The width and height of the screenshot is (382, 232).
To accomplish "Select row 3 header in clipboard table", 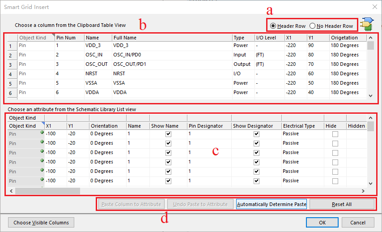I will [10, 64].
